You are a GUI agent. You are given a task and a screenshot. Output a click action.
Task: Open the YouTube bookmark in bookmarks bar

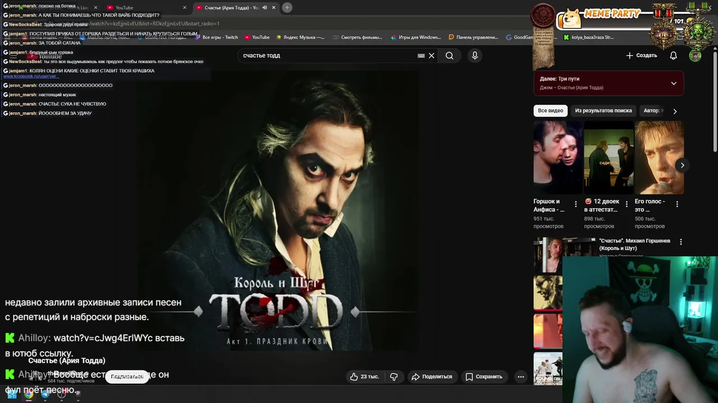click(x=257, y=37)
